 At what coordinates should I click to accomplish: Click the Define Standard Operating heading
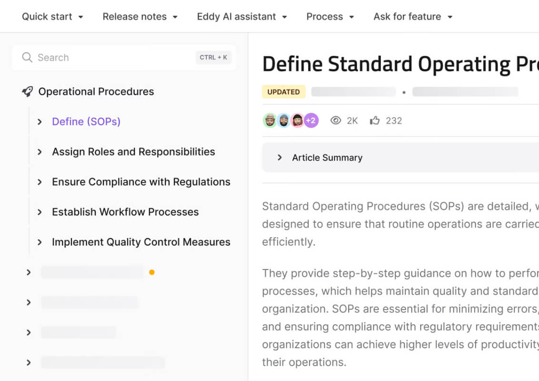click(400, 64)
